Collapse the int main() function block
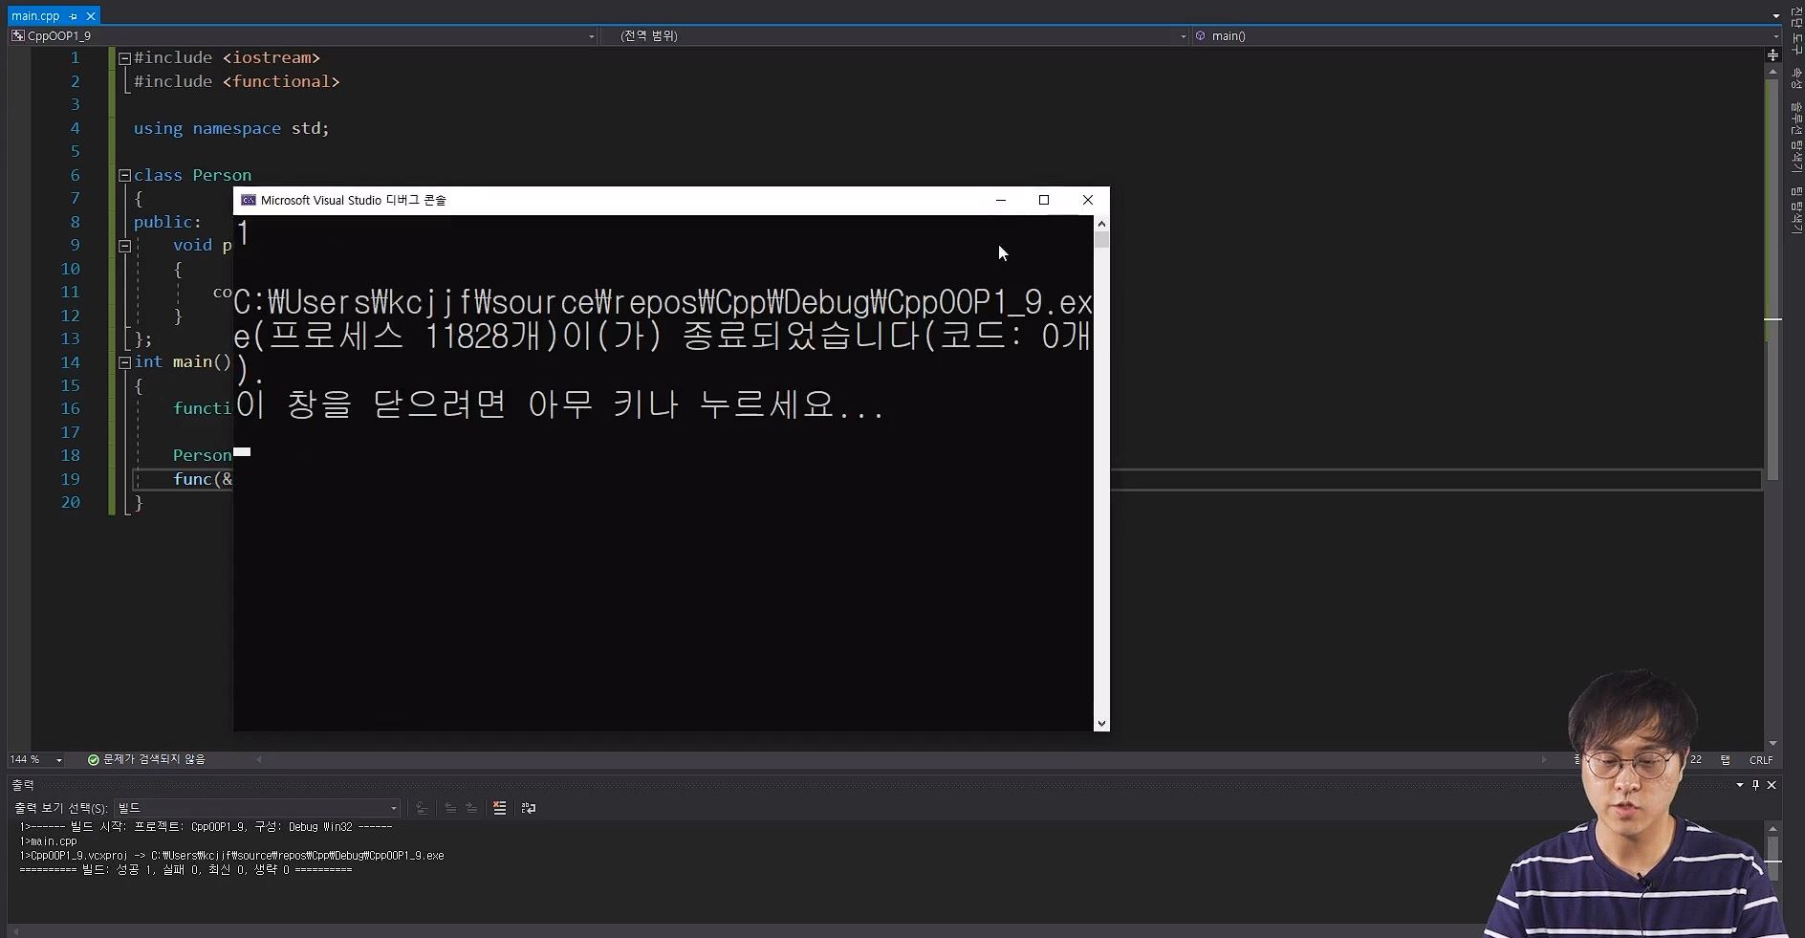The width and height of the screenshot is (1805, 938). (x=124, y=362)
